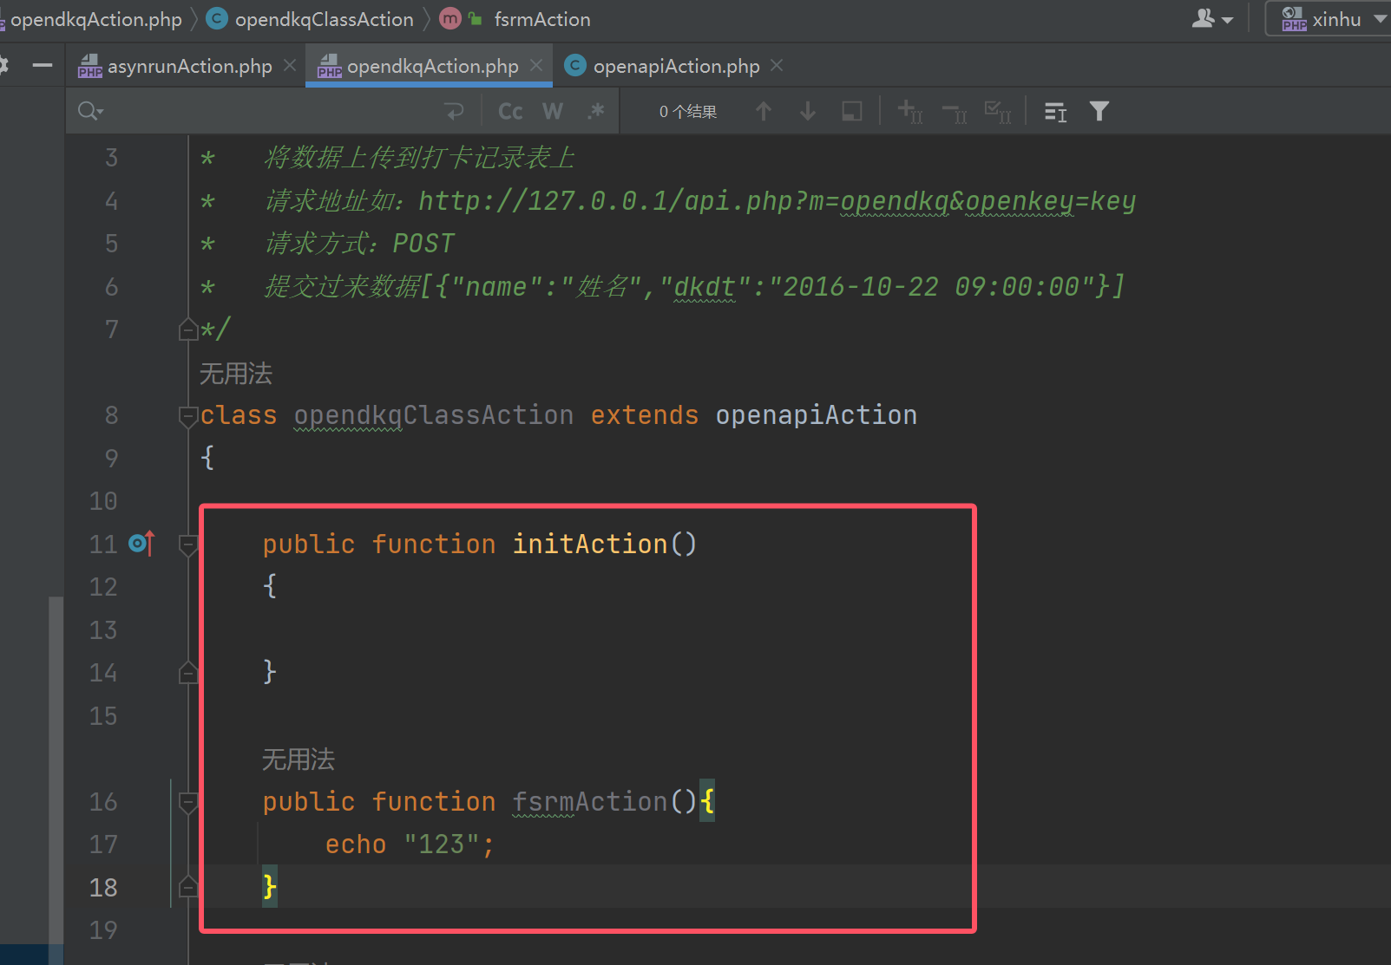Click opendkqAction.php in the breadcrumb bar
This screenshot has height=965, width=1391.
point(95,19)
